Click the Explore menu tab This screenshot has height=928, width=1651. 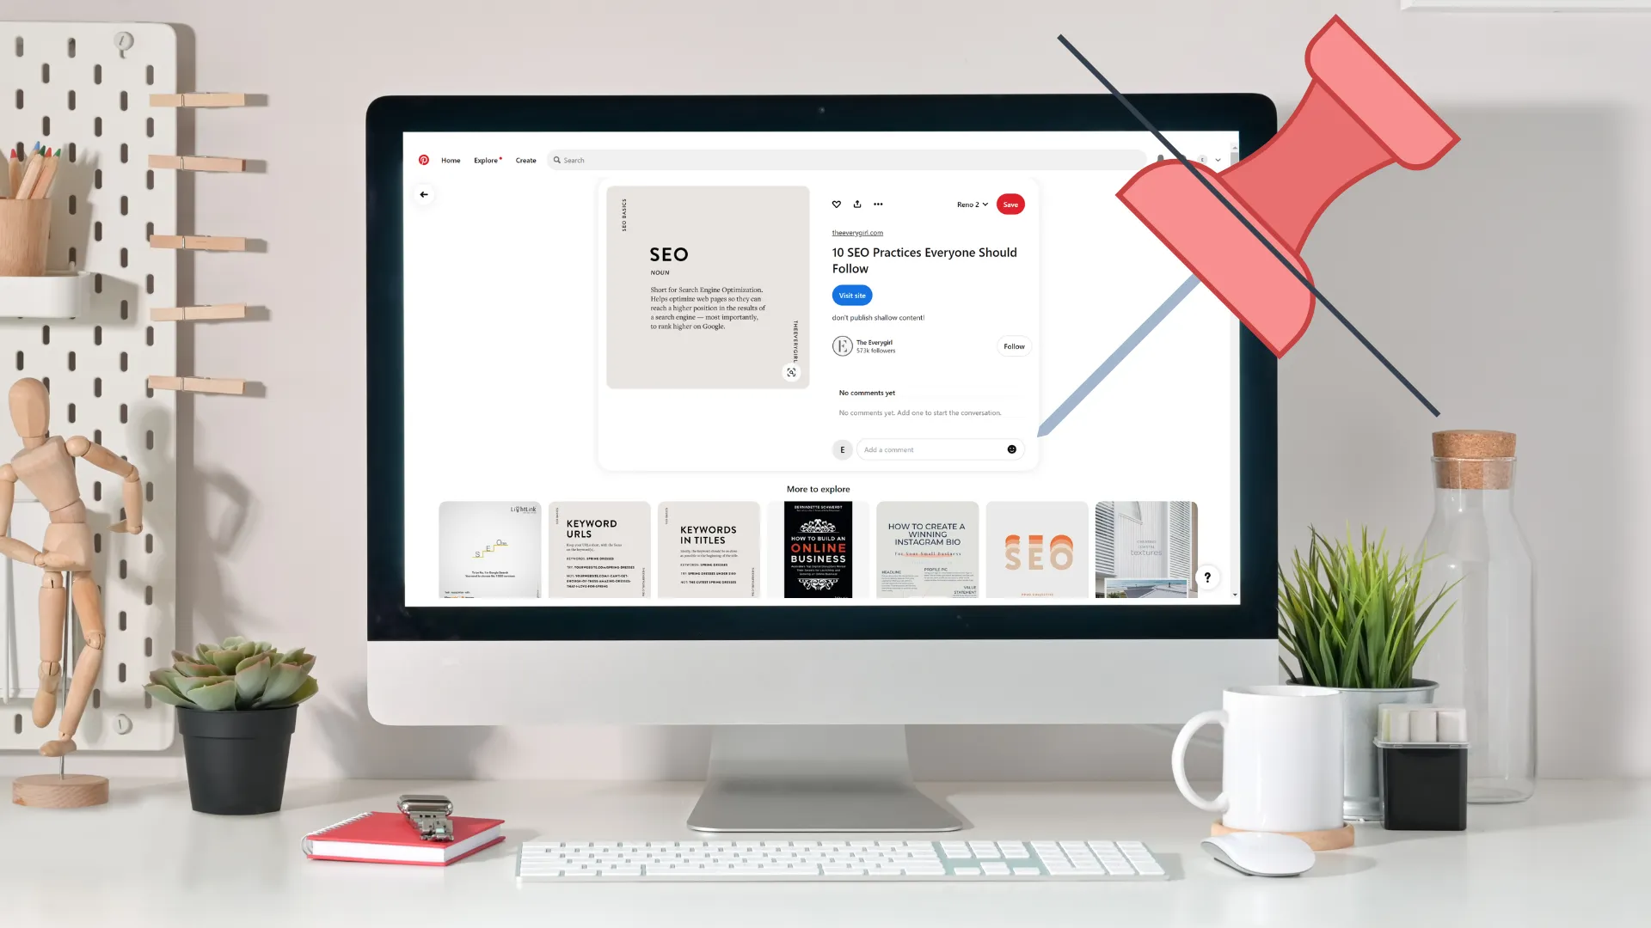pos(485,160)
